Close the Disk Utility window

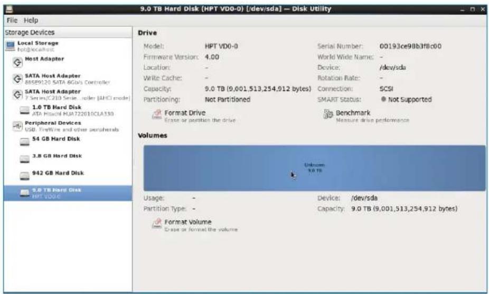[483, 10]
